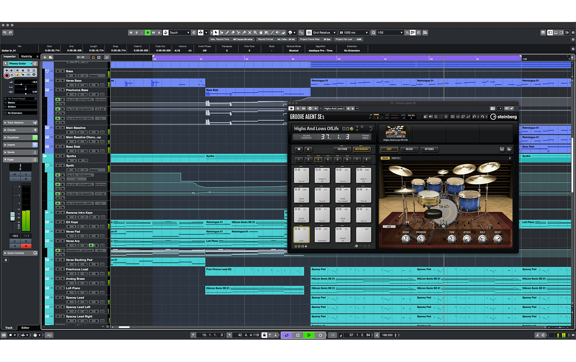Select the Draw pencil tool
Screen dimensions: 576x362
click(x=227, y=32)
